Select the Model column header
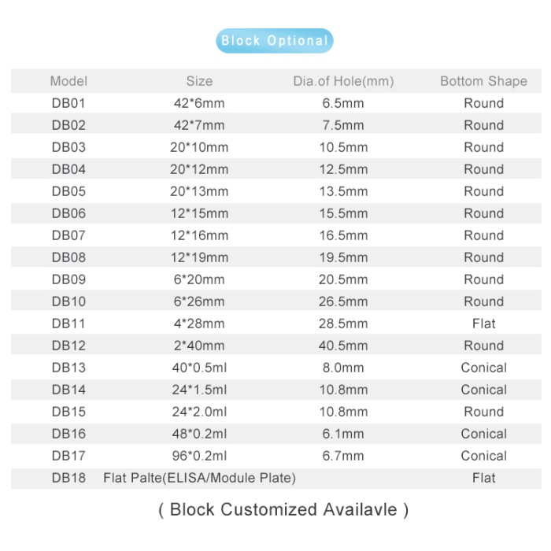The height and width of the screenshot is (551, 551). tap(68, 81)
